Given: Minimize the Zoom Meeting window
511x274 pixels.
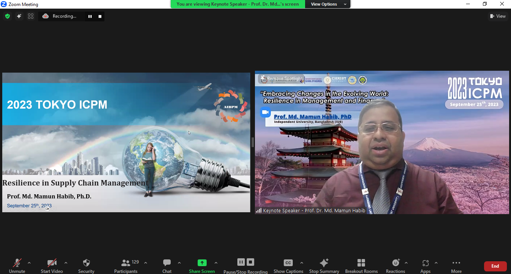Looking at the screenshot, I should [x=468, y=4].
